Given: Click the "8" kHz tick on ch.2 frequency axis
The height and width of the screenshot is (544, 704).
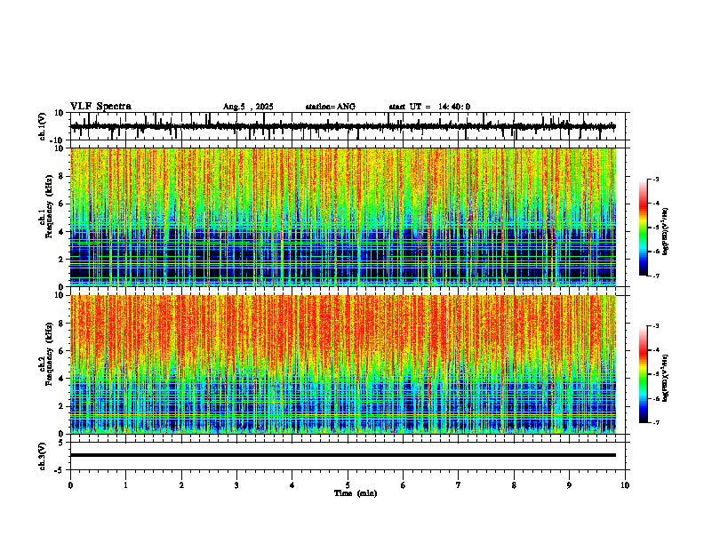Looking at the screenshot, I should (x=63, y=324).
